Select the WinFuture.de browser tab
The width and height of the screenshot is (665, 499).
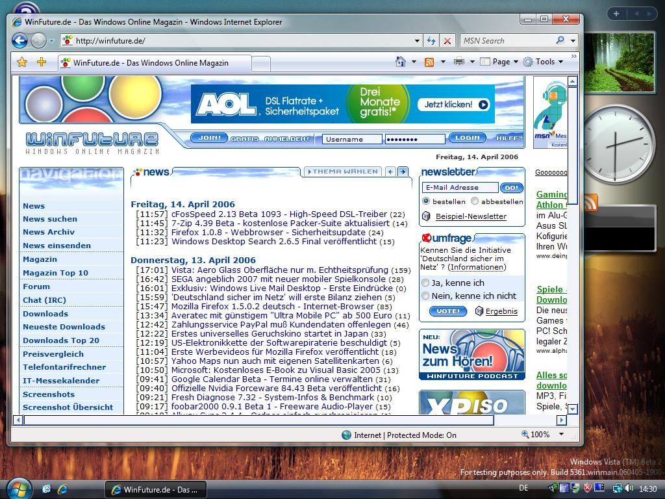pos(155,63)
